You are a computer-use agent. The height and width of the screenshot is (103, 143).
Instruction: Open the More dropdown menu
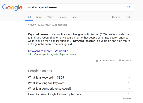pos(75,17)
